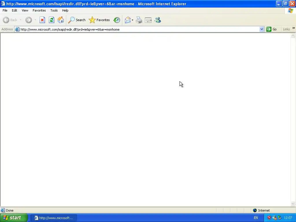The image size is (296, 222).
Task: Open the Edit menu
Action: pos(14,10)
